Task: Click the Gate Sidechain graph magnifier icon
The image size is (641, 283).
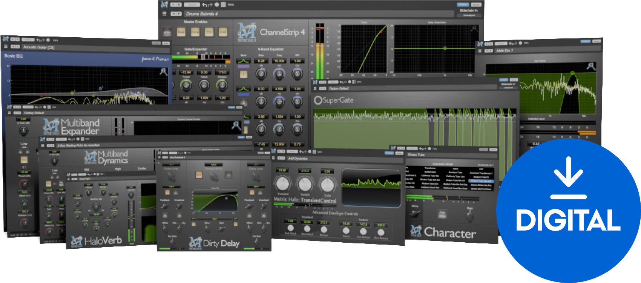Action: [475, 28]
